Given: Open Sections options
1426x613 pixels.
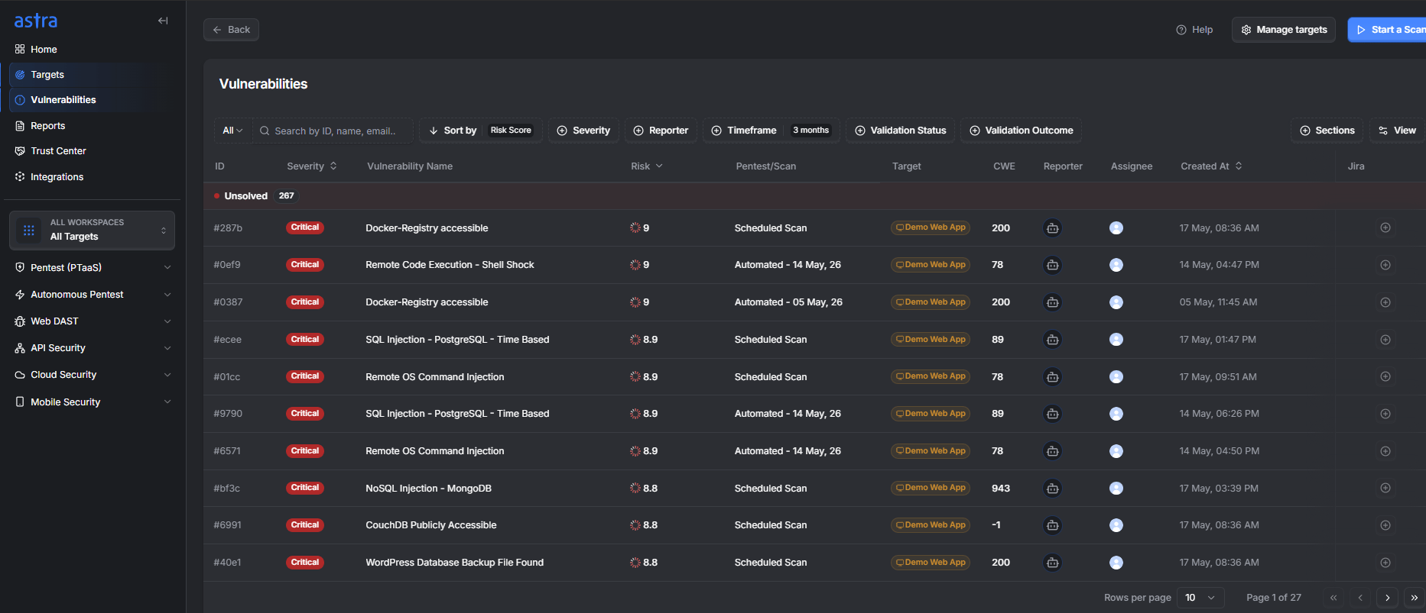Looking at the screenshot, I should [x=1327, y=131].
